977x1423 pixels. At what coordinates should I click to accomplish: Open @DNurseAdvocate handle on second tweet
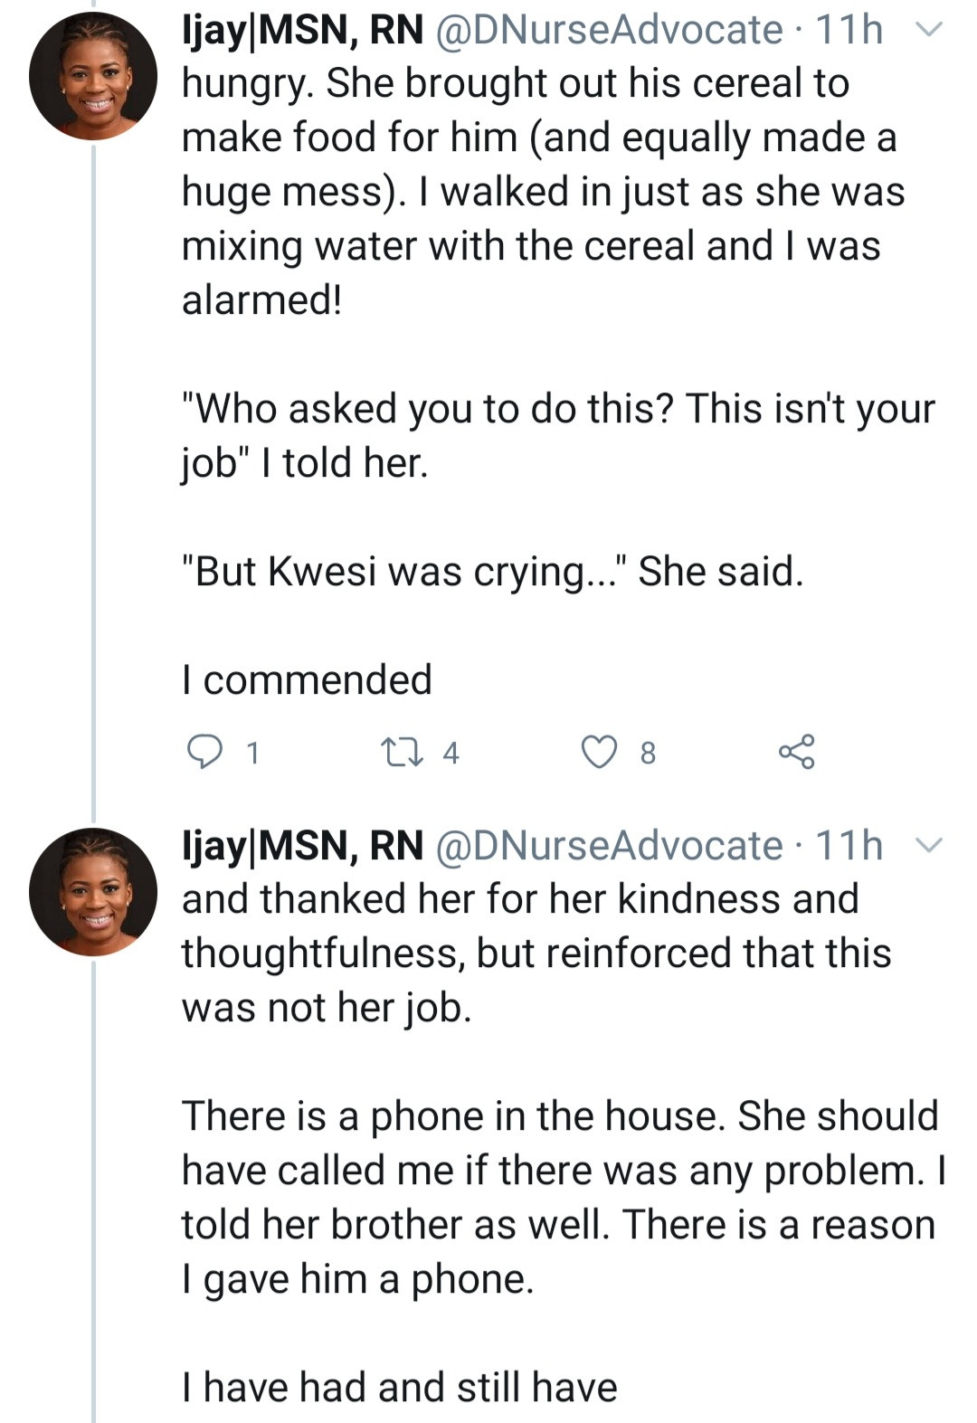tap(609, 847)
